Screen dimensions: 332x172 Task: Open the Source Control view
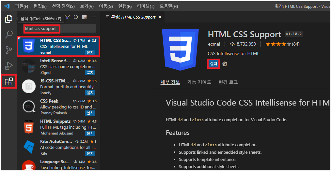coord(9,50)
